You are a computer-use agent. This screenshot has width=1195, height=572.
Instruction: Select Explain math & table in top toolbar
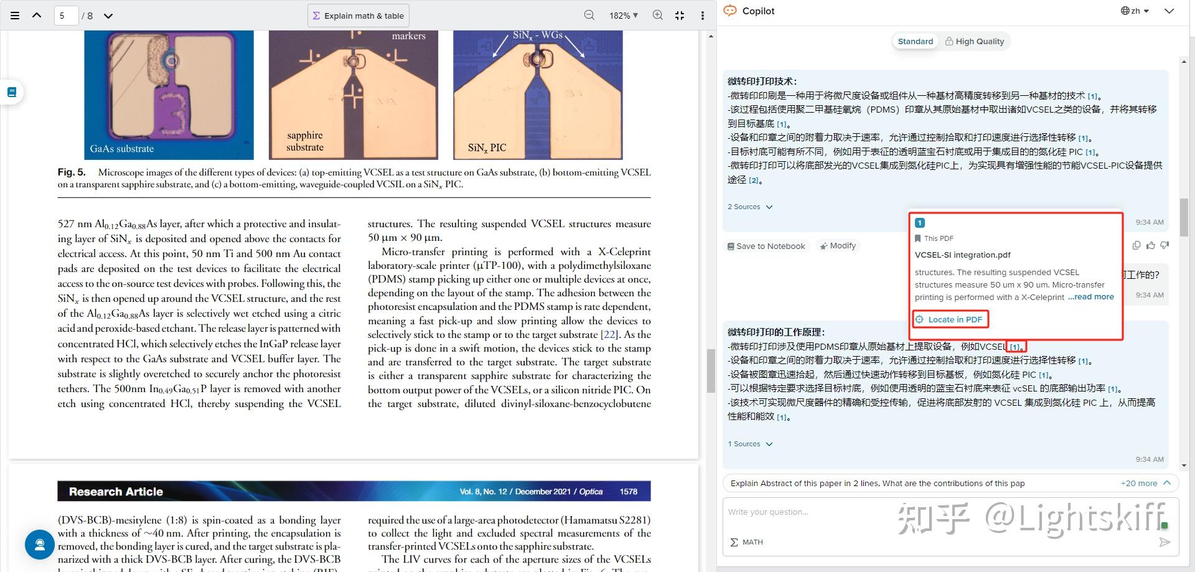358,15
